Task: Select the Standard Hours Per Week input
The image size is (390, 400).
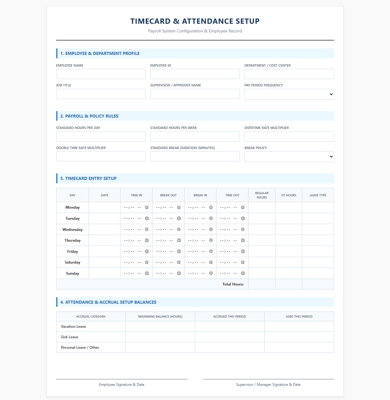Action: pos(195,136)
